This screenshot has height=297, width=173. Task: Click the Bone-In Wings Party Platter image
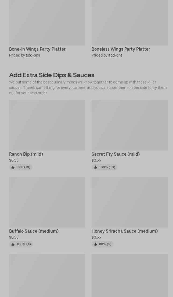pos(47,23)
